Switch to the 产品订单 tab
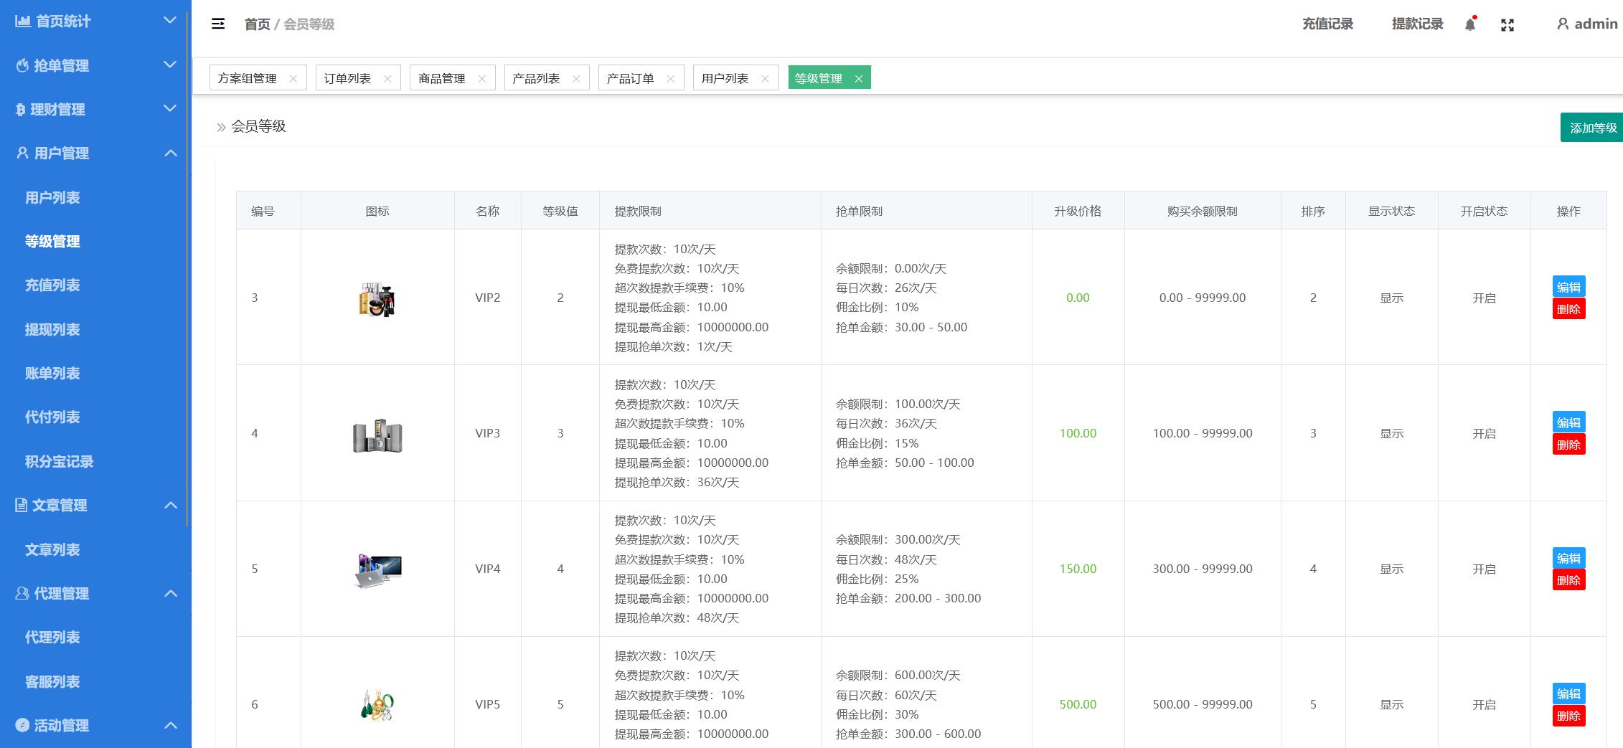This screenshot has width=1623, height=748. 631,78
